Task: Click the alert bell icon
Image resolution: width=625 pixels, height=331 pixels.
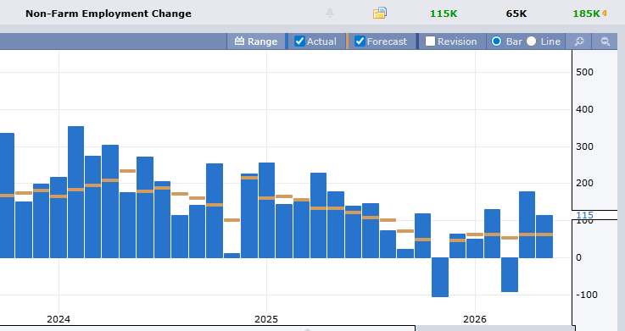Action: (x=330, y=13)
